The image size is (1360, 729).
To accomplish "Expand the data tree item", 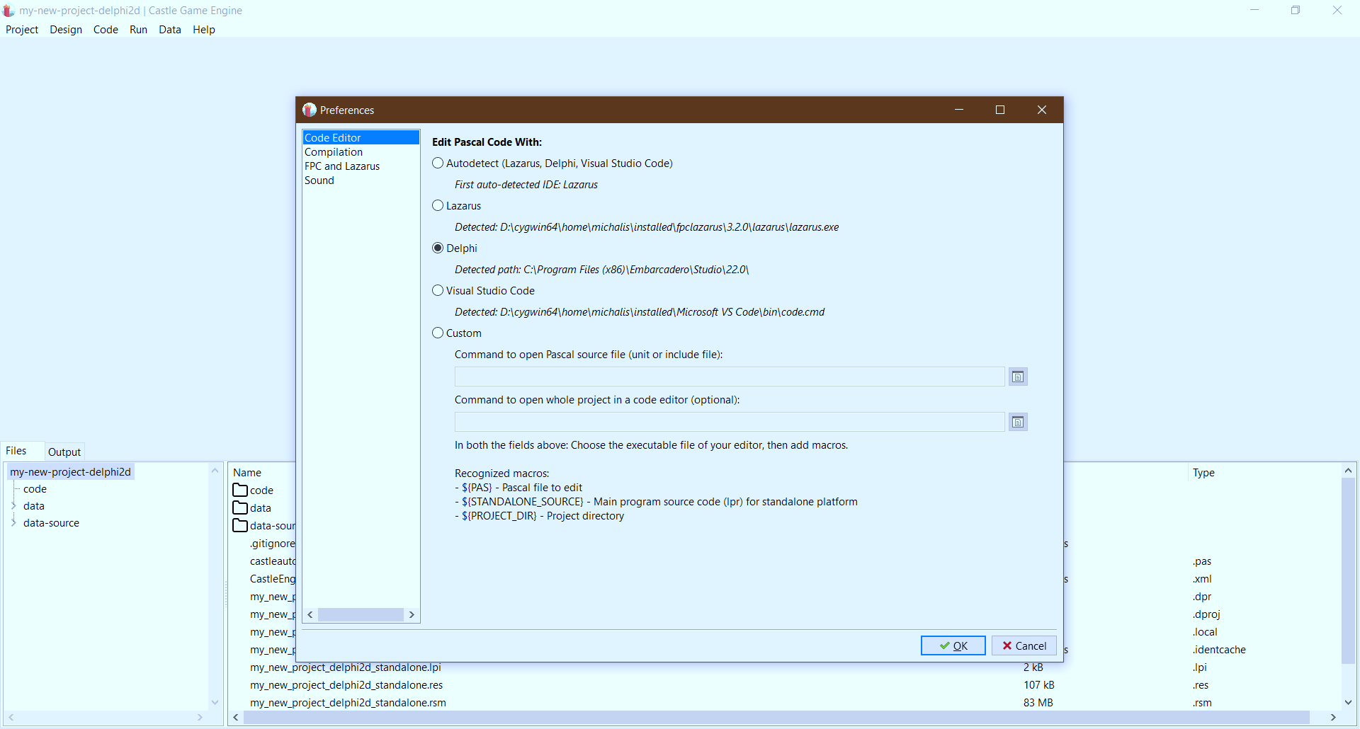I will click(14, 506).
